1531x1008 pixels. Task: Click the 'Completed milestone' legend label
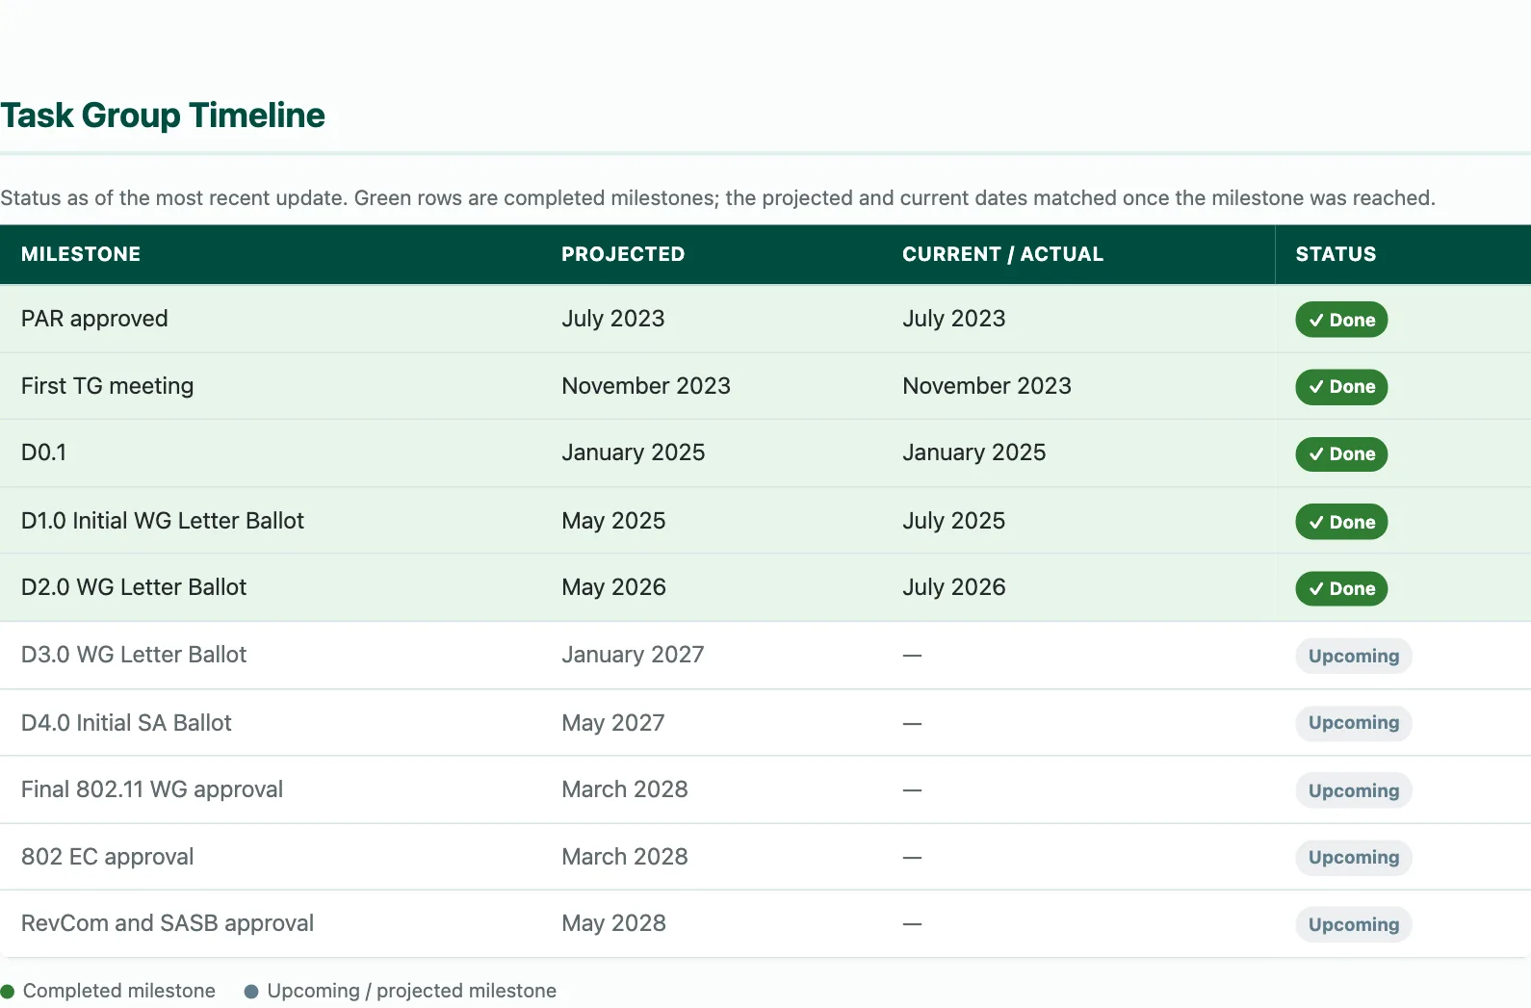(x=119, y=991)
